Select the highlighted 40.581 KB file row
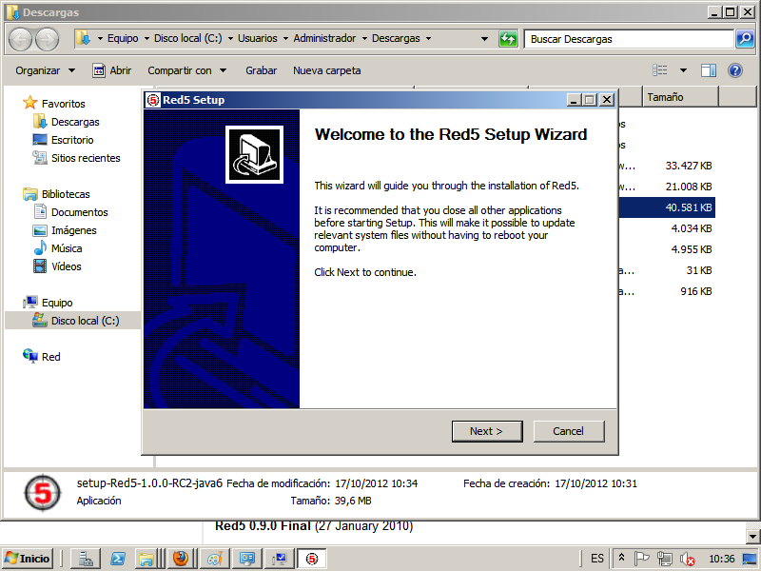 pos(666,207)
